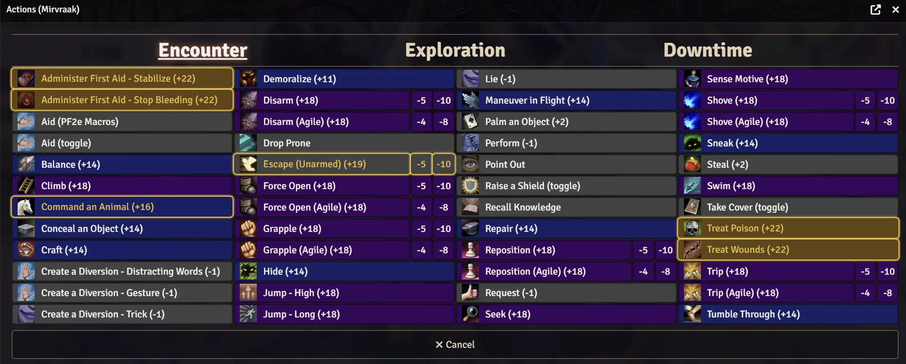Click the Treat Poison skull icon
906x364 pixels.
[x=692, y=229]
